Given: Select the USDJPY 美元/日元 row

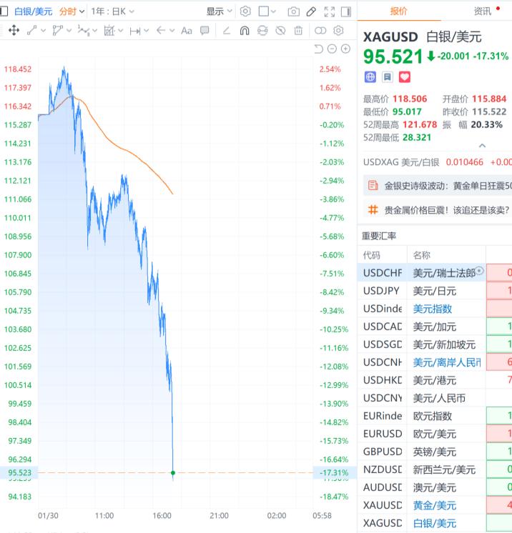Looking at the screenshot, I should [x=435, y=291].
